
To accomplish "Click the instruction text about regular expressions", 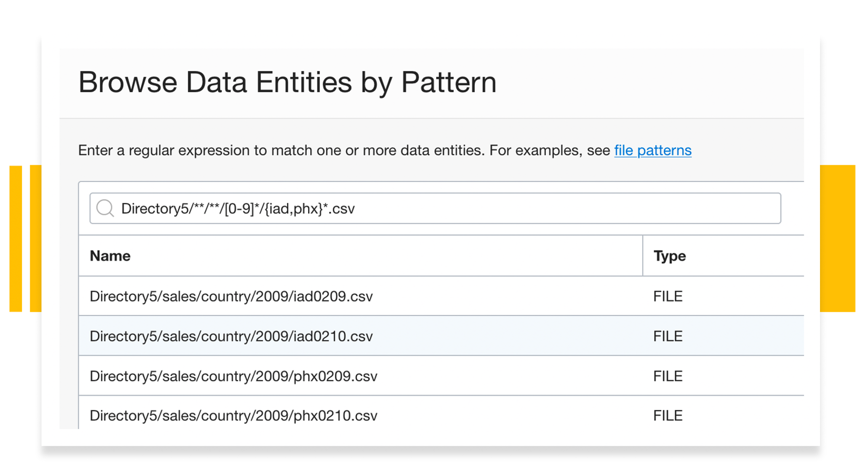I will pyautogui.click(x=336, y=150).
